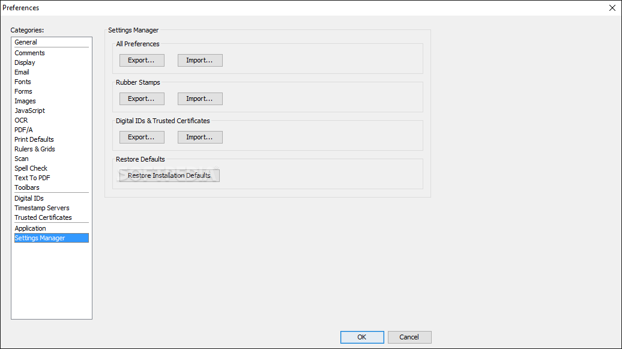This screenshot has width=622, height=349.
Task: Cancel the Preferences dialog
Action: pos(409,337)
